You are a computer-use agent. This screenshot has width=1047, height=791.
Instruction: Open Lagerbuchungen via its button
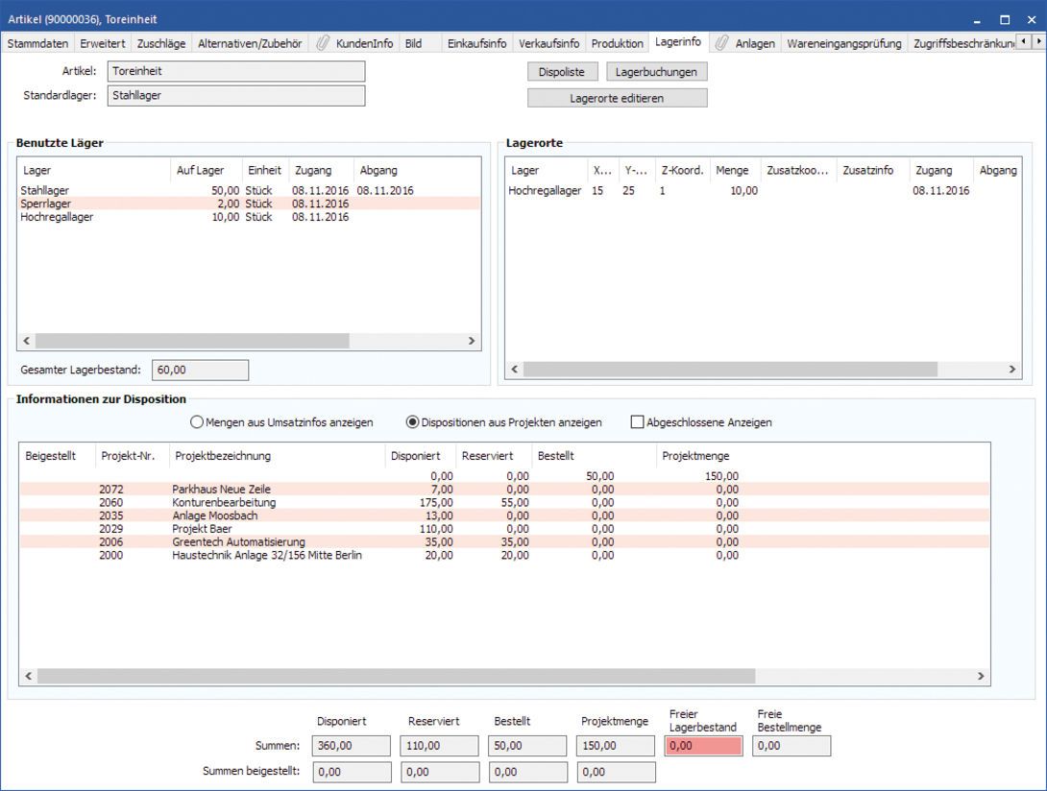pyautogui.click(x=657, y=72)
